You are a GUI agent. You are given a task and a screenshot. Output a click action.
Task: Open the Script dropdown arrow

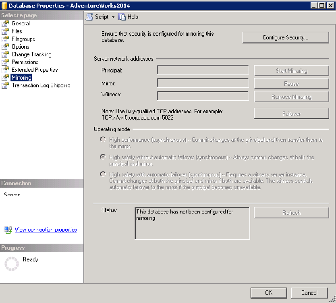coord(113,17)
